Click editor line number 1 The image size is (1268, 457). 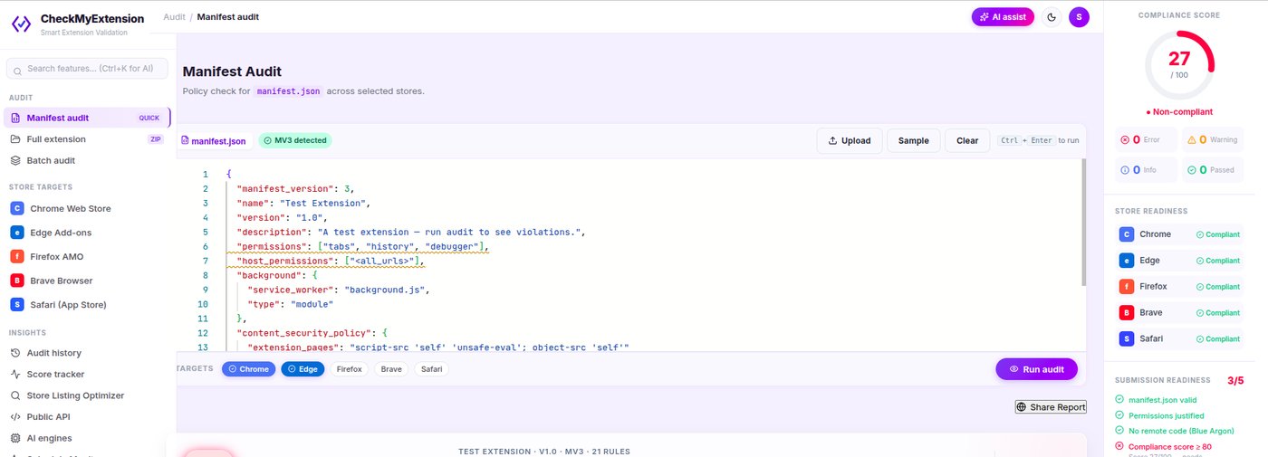(x=205, y=174)
